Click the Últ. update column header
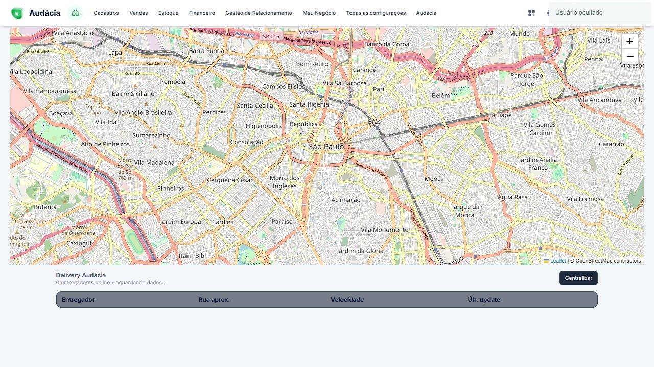The height and width of the screenshot is (367, 654). point(484,300)
